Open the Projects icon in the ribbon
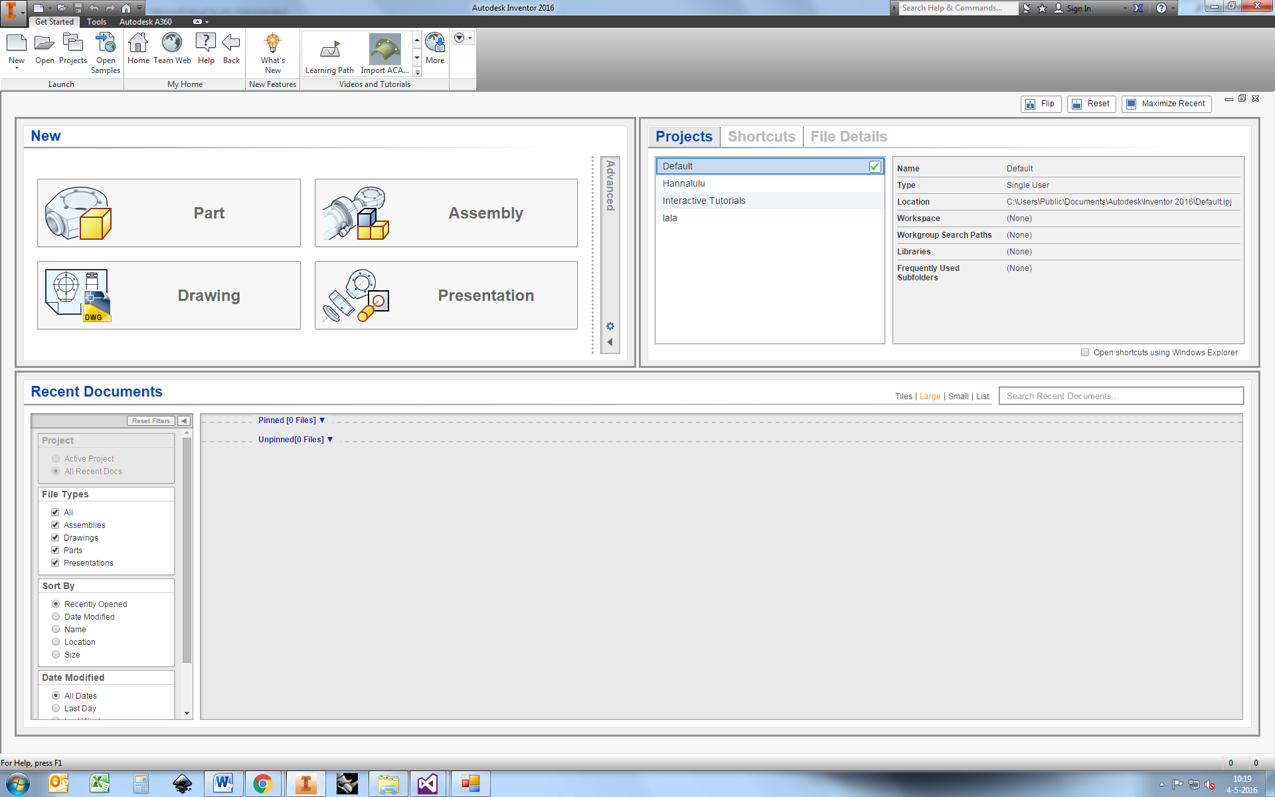 coord(72,44)
